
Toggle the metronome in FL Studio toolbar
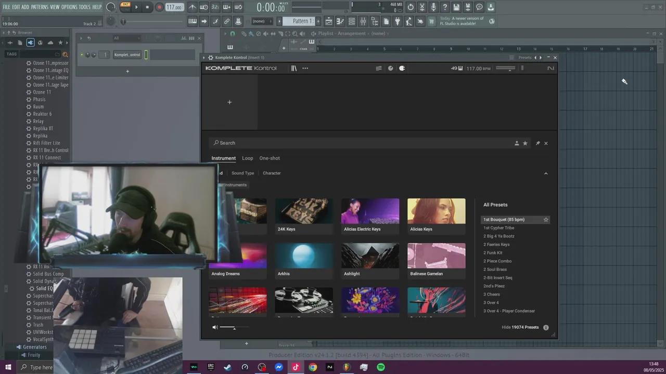click(x=193, y=7)
